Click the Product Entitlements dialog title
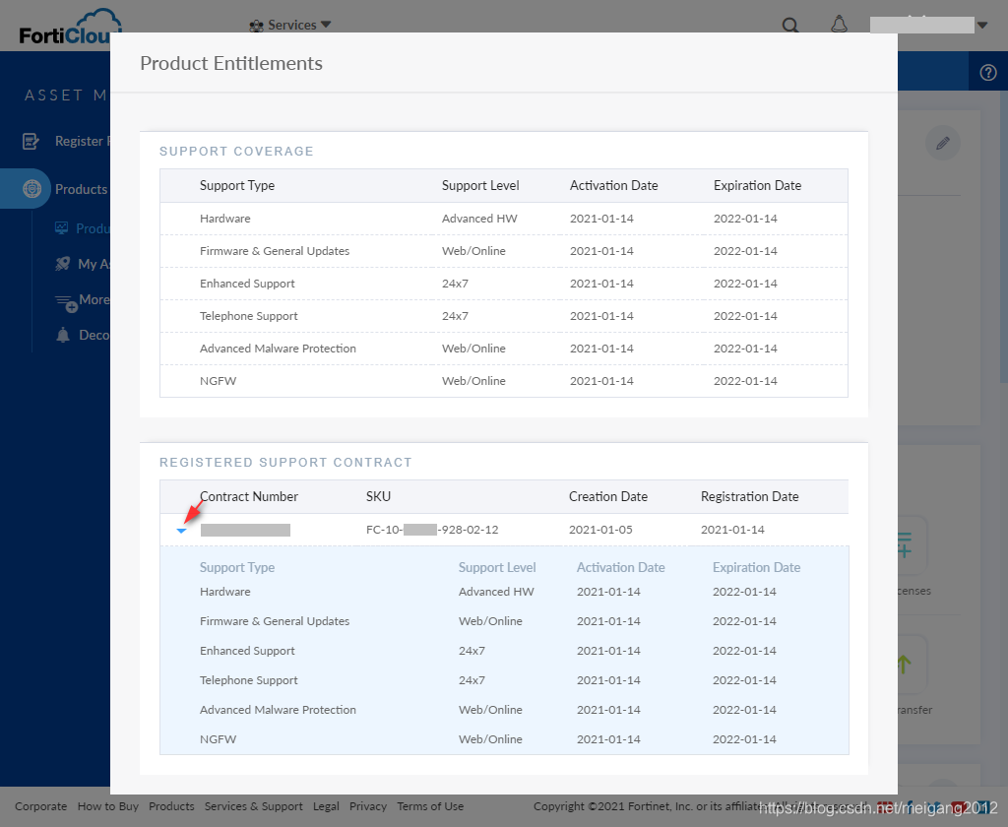 coord(231,63)
